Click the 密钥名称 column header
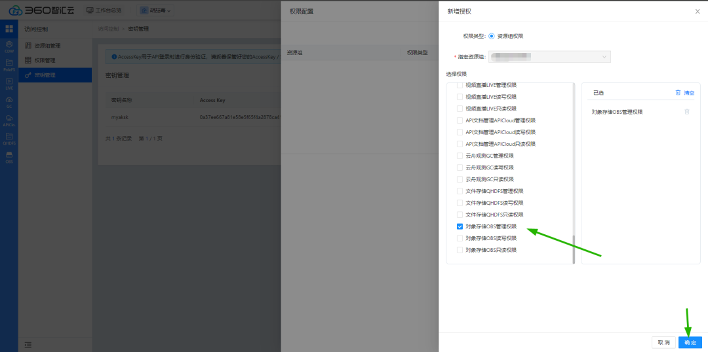Image resolution: width=708 pixels, height=352 pixels. point(121,100)
